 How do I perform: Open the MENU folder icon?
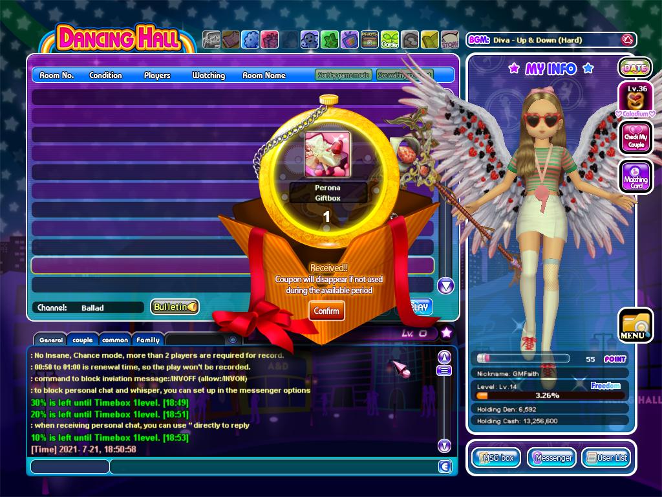634,326
